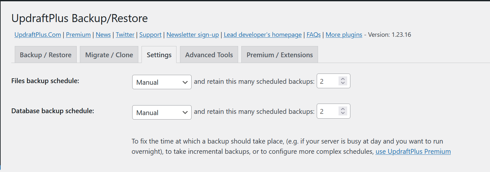Open the Premium link in header

[x=78, y=35]
